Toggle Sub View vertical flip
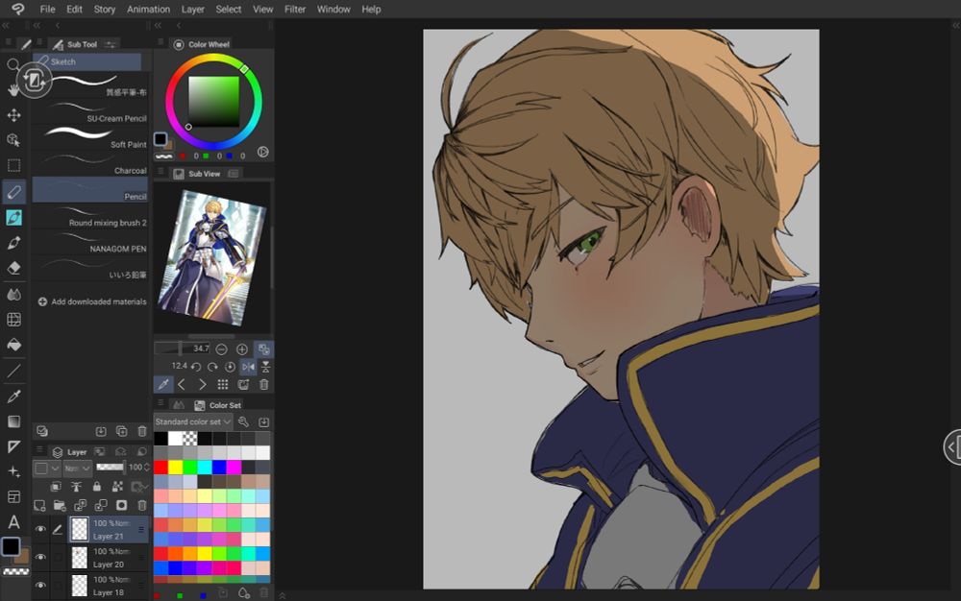 265,367
